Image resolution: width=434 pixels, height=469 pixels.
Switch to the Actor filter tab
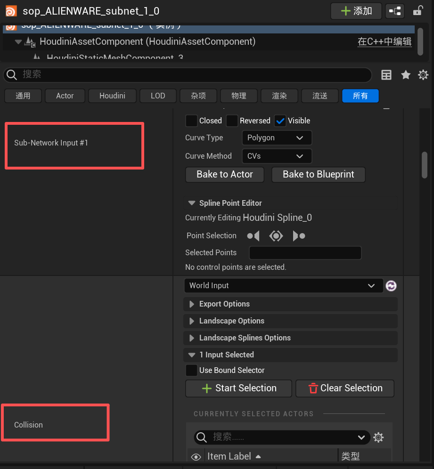pos(65,96)
